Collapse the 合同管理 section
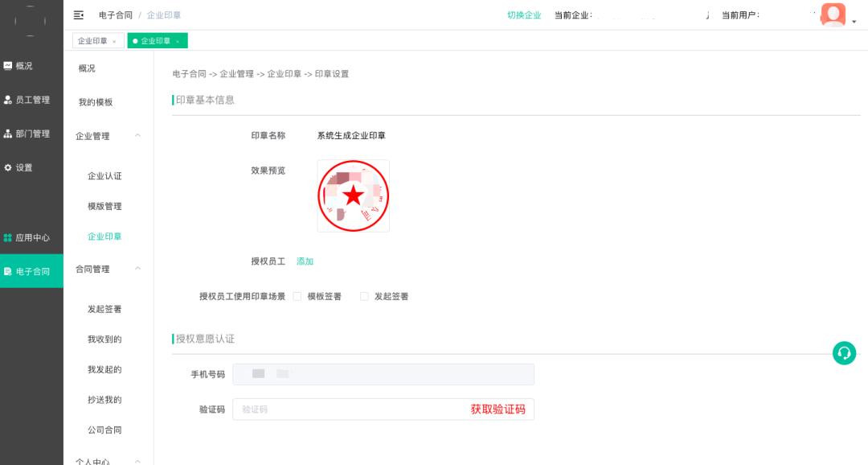The width and height of the screenshot is (868, 465). (137, 269)
